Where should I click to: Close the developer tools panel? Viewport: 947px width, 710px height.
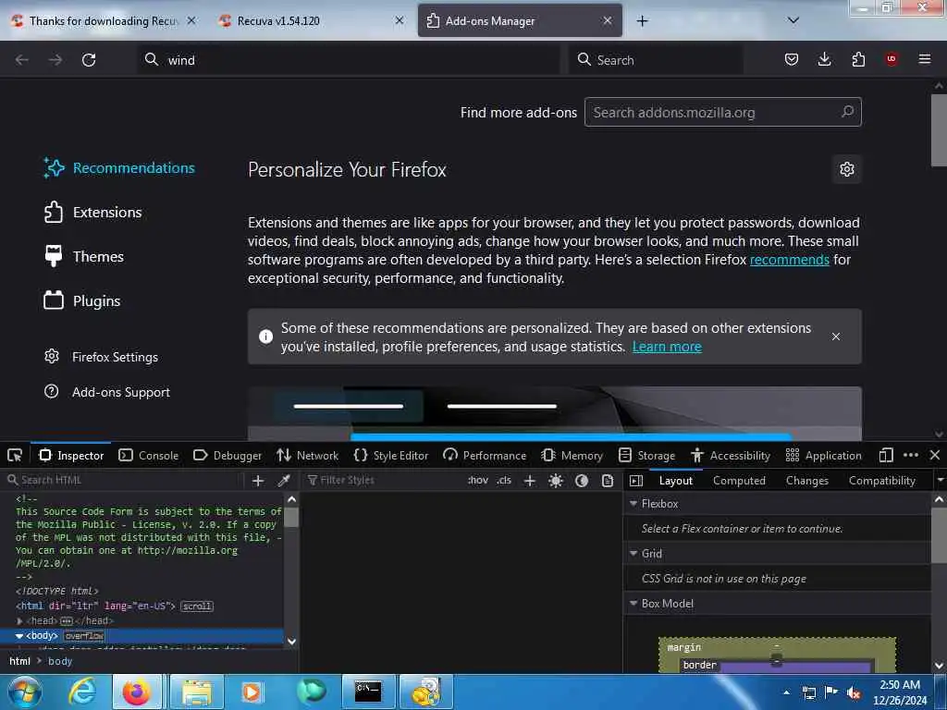tap(935, 455)
